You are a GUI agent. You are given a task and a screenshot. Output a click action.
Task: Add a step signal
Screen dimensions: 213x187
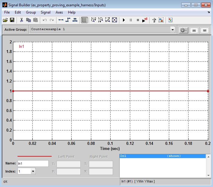coord(68,20)
